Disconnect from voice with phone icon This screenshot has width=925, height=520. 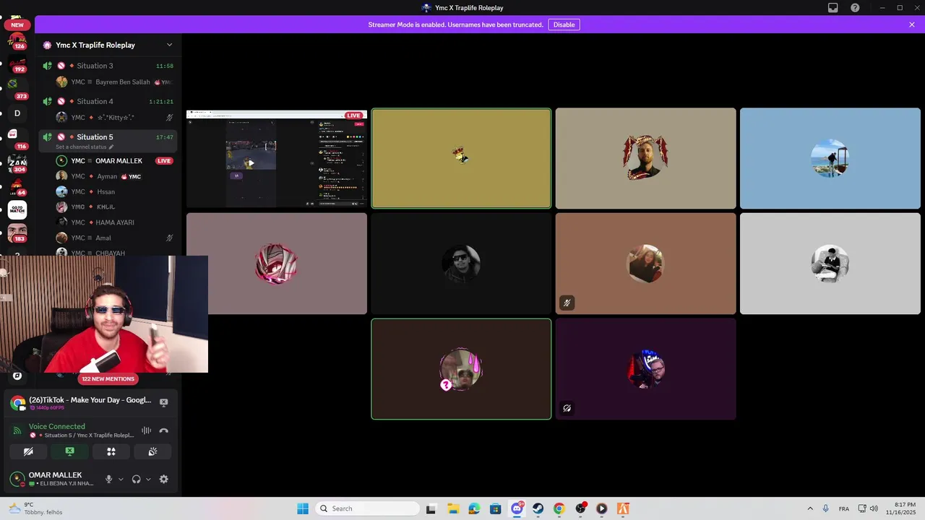pos(163,430)
